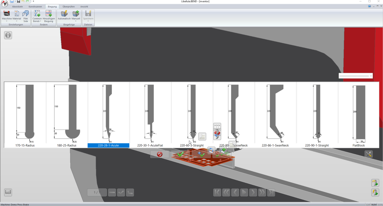This screenshot has height=206, width=383.
Task: Run Automatisch bend sequence
Action: point(64,15)
